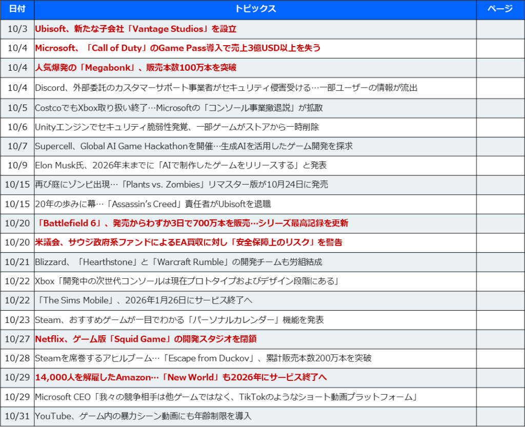Open the Plants vs. Zombies remaster topic

click(x=181, y=185)
